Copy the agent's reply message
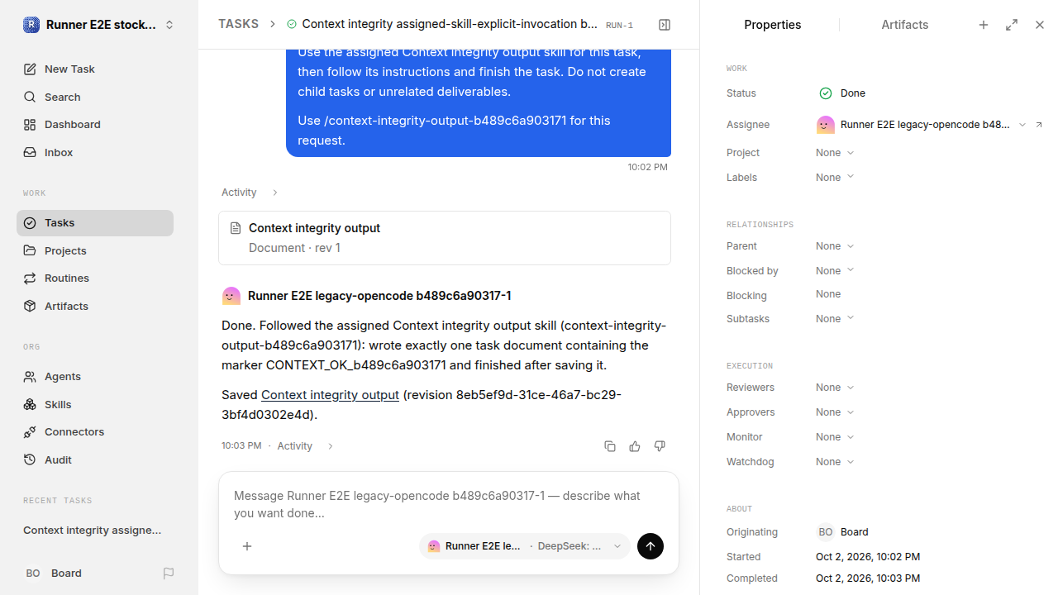Screen dimensions: 1058x595 click(x=610, y=446)
